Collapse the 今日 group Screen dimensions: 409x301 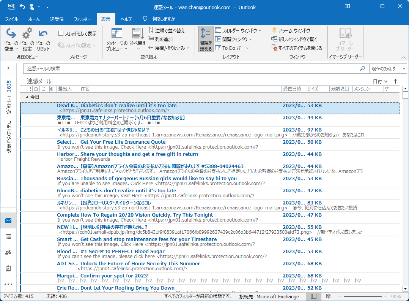coord(27,97)
